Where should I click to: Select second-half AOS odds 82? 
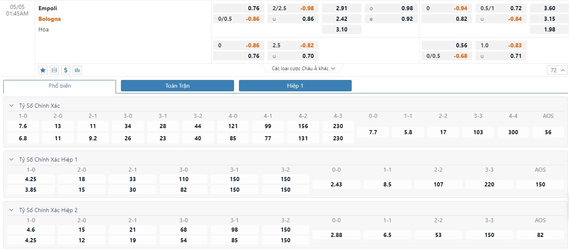pos(540,235)
